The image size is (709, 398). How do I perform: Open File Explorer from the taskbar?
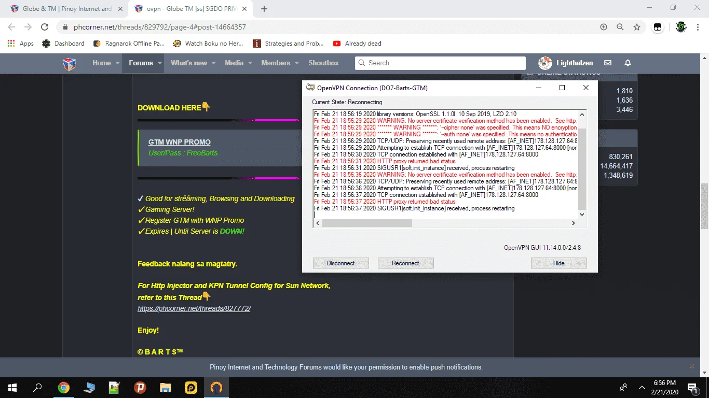tap(165, 387)
